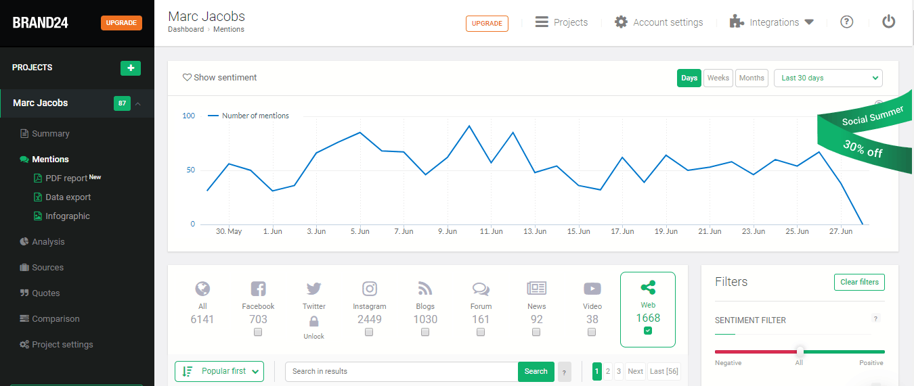Screen dimensions: 914x386
Task: Click the green Positive slider track
Action: [844, 352]
